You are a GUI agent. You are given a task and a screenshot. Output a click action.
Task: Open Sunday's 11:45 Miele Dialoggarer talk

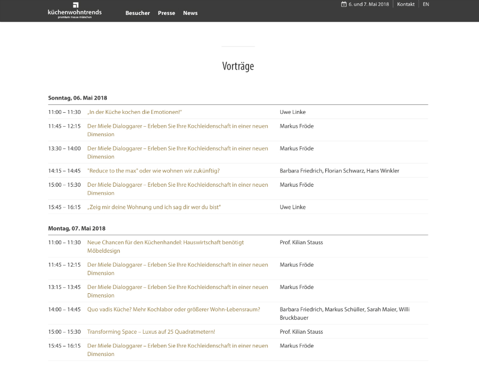[177, 130]
